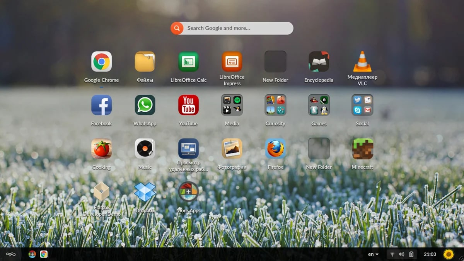This screenshot has width=464, height=261.
Task: Open the Фотографии photos app
Action: (232, 149)
